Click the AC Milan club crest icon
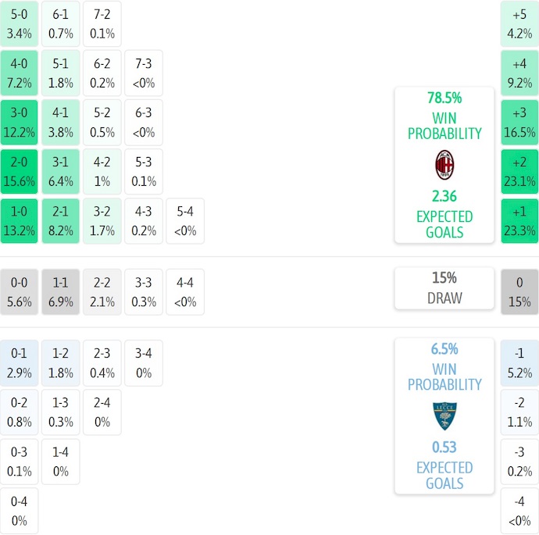539x535 pixels. pos(444,165)
